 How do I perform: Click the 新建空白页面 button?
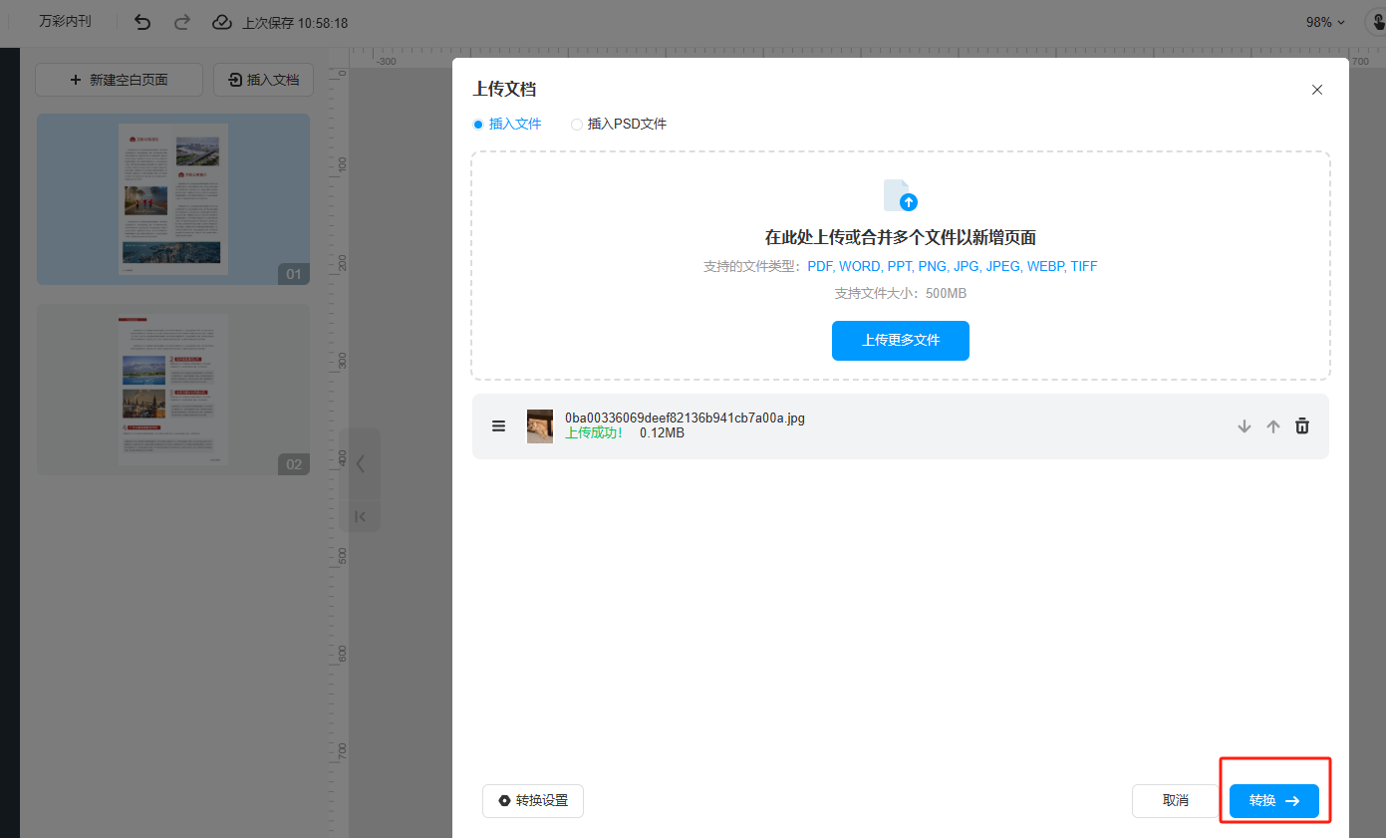[x=119, y=80]
